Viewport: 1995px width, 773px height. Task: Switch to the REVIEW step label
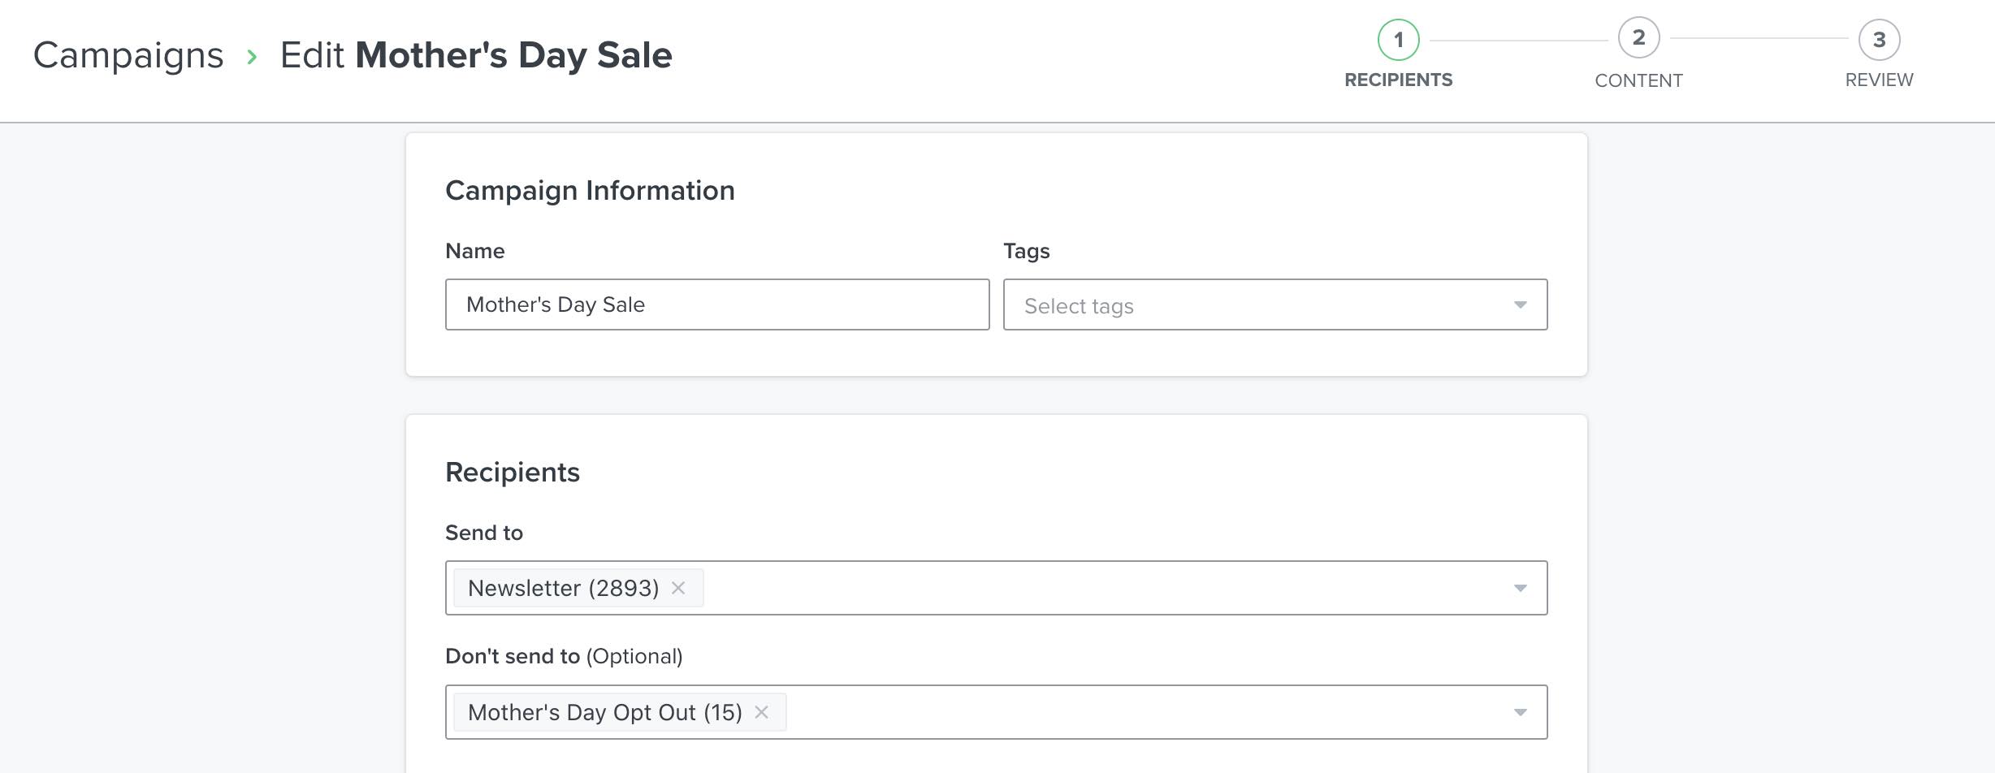click(1879, 80)
